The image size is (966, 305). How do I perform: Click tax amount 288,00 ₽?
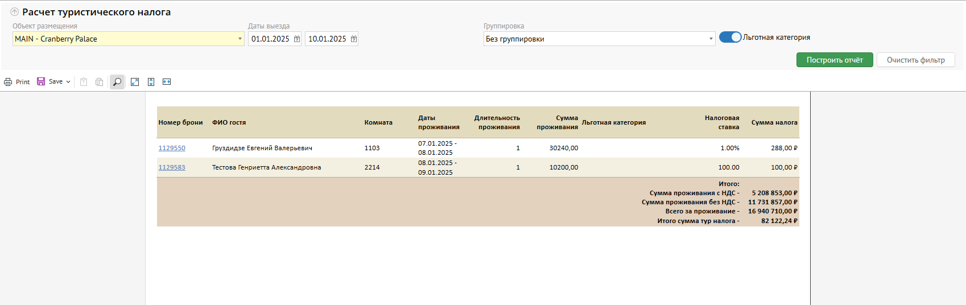click(x=784, y=148)
